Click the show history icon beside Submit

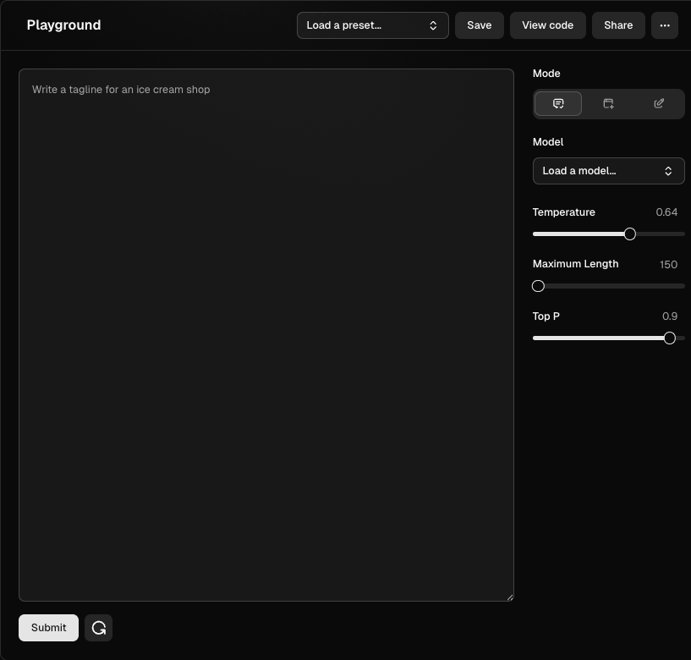99,628
